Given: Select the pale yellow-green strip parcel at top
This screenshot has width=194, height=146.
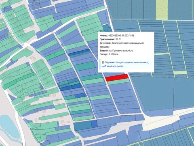Looking at the screenshot, I should click(x=162, y=10).
